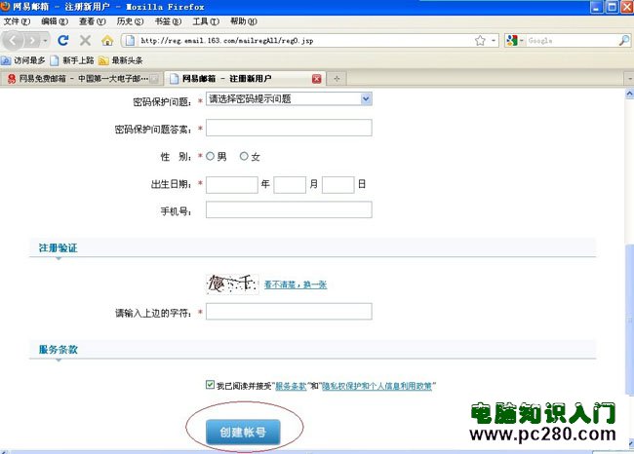
Task: Click the 手机号 input field
Action: (x=289, y=209)
